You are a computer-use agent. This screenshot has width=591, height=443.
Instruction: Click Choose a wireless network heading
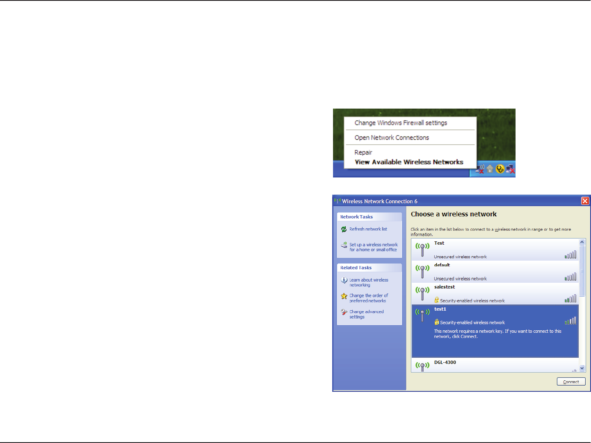(454, 214)
